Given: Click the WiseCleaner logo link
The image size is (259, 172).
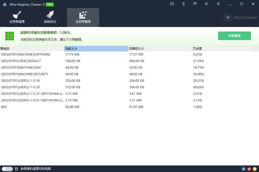Looking at the screenshot, I should [x=241, y=17].
